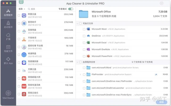171x106 pixels.
Task: Click the Microsoft PowerPoint icon
Action: point(88,56)
